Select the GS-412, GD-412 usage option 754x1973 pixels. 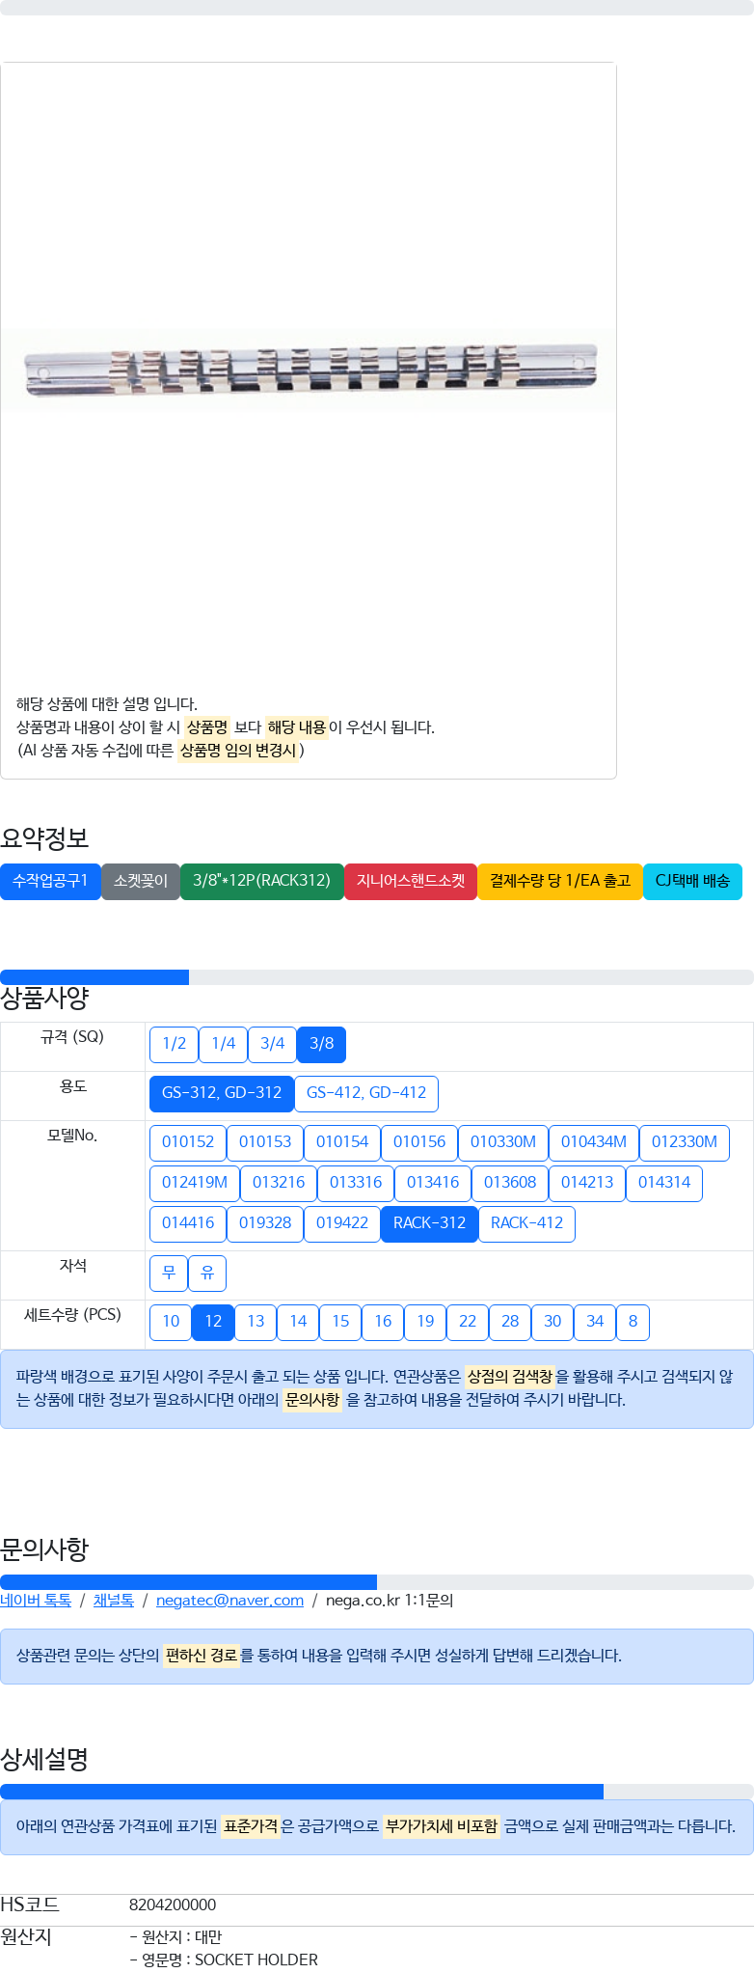pyautogui.click(x=365, y=1093)
